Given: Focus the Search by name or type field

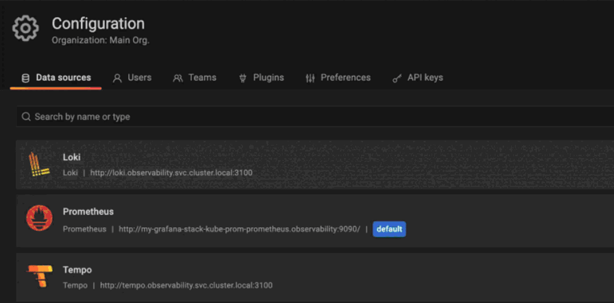Looking at the screenshot, I should [x=315, y=116].
